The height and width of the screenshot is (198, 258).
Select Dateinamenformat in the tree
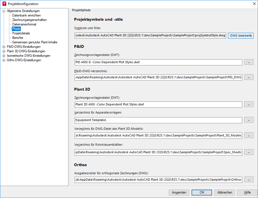pyautogui.click(x=24, y=24)
